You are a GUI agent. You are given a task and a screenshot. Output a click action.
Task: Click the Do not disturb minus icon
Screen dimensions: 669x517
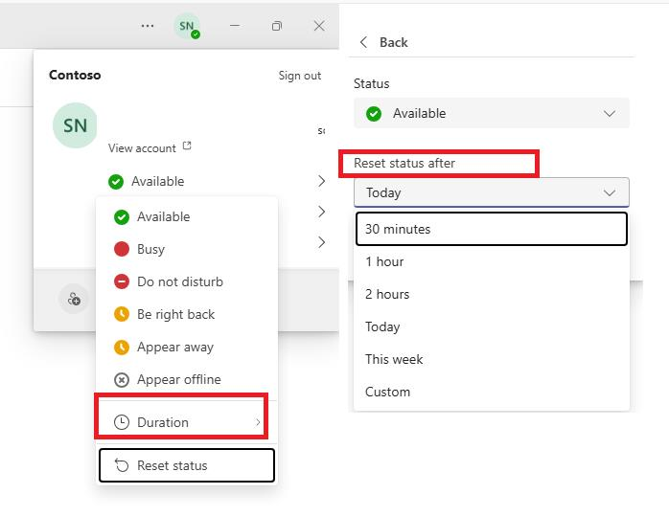point(122,281)
